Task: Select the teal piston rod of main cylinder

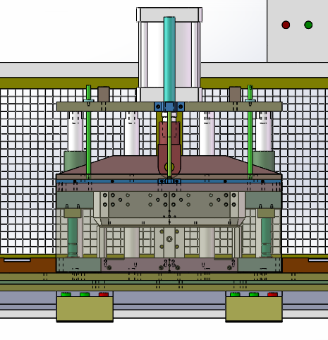Action: (x=169, y=59)
